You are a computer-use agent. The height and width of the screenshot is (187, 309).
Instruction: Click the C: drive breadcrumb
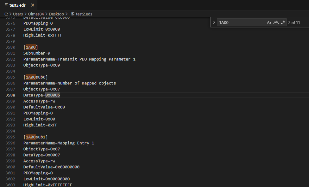(6, 14)
